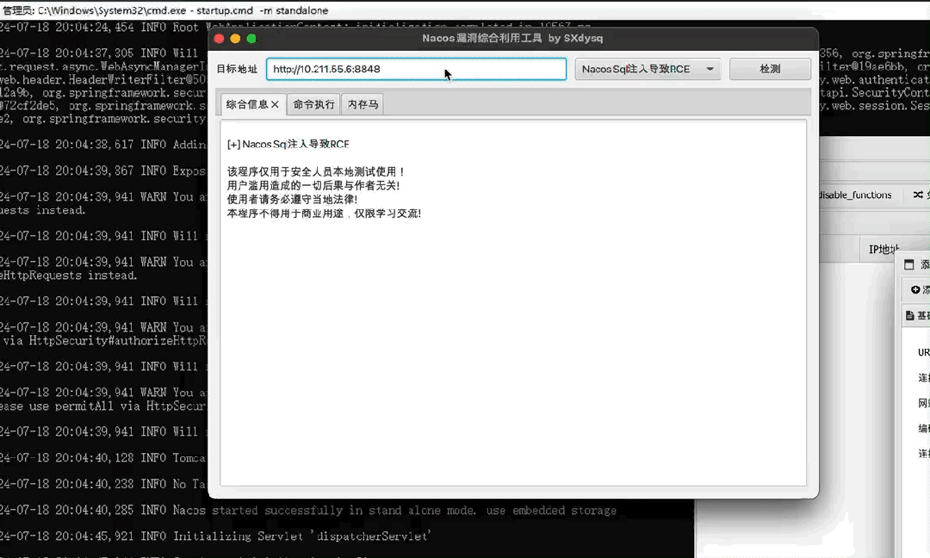Click the window icon in the background dialog title
The image size is (930, 558).
pyautogui.click(x=908, y=264)
